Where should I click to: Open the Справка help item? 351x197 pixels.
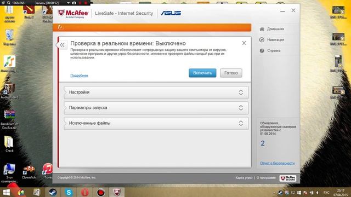(x=274, y=50)
